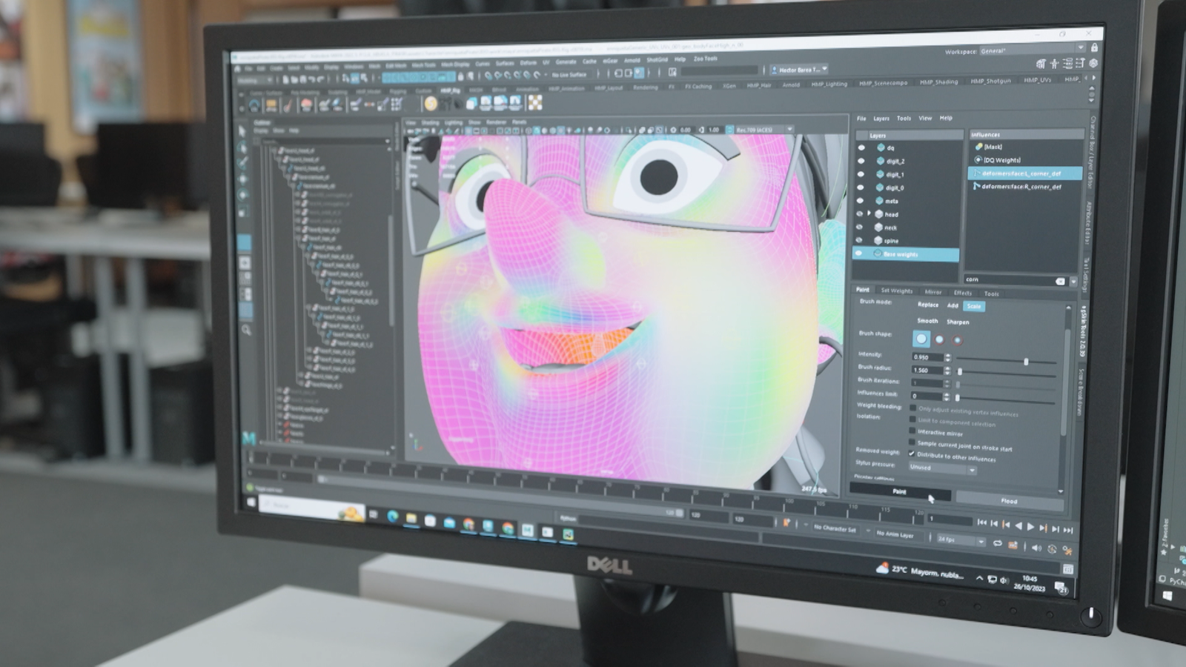Set brush mode to Replace
Image resolution: width=1186 pixels, height=667 pixels.
coord(927,305)
